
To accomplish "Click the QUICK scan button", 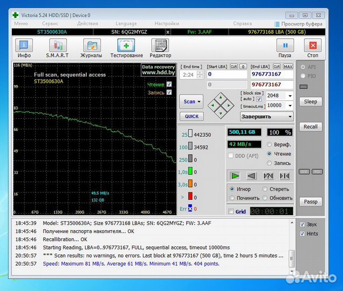I will click(x=191, y=116).
